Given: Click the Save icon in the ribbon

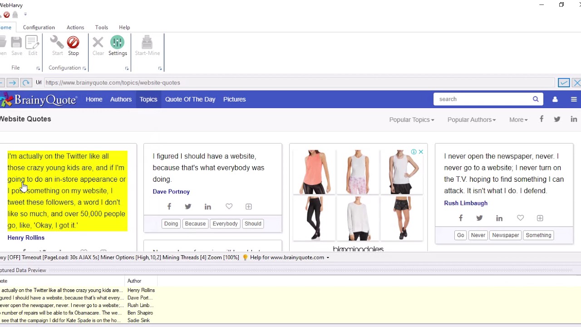Looking at the screenshot, I should pyautogui.click(x=16, y=46).
